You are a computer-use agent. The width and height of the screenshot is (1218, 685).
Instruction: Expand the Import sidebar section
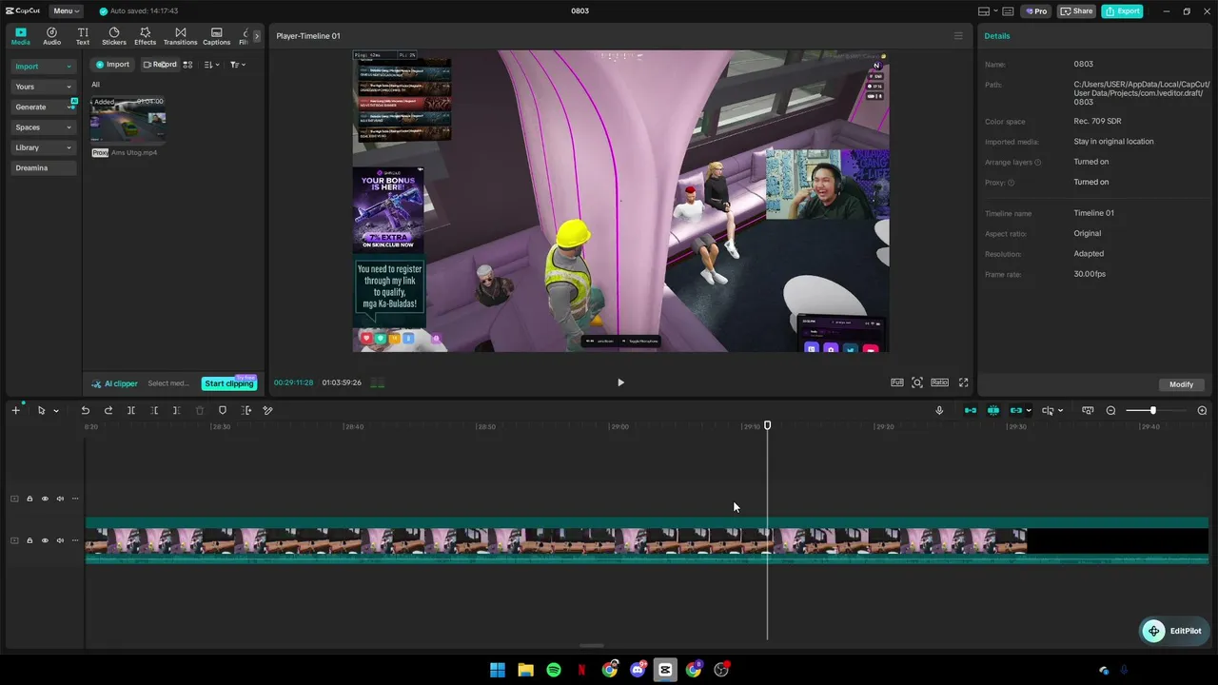tap(43, 67)
